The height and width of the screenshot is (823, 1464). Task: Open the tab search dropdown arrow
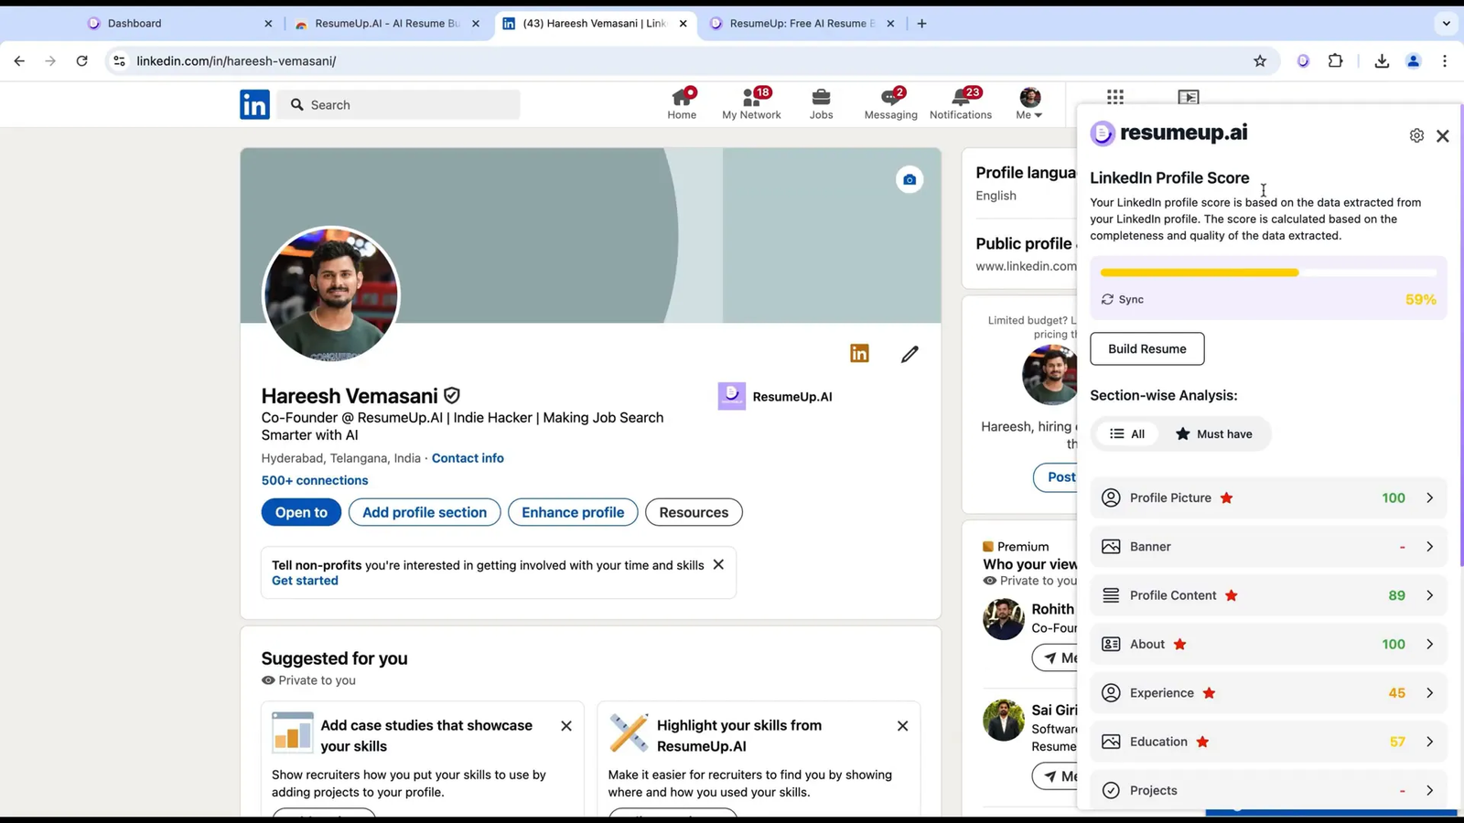(1446, 24)
